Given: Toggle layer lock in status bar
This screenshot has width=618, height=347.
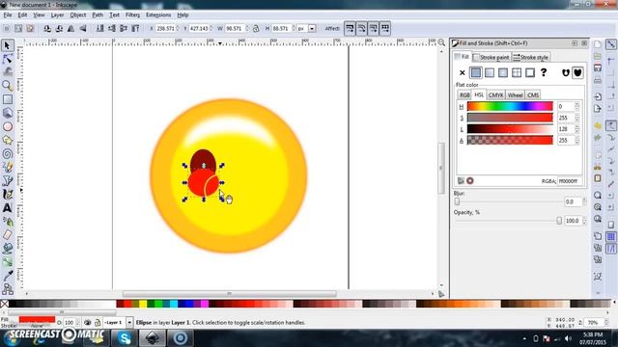Looking at the screenshot, I should tap(98, 323).
